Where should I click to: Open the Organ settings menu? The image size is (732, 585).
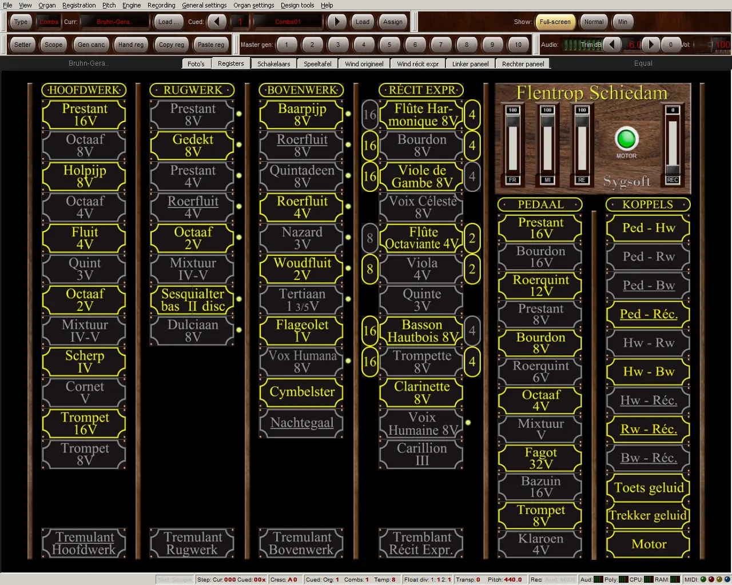tap(253, 5)
